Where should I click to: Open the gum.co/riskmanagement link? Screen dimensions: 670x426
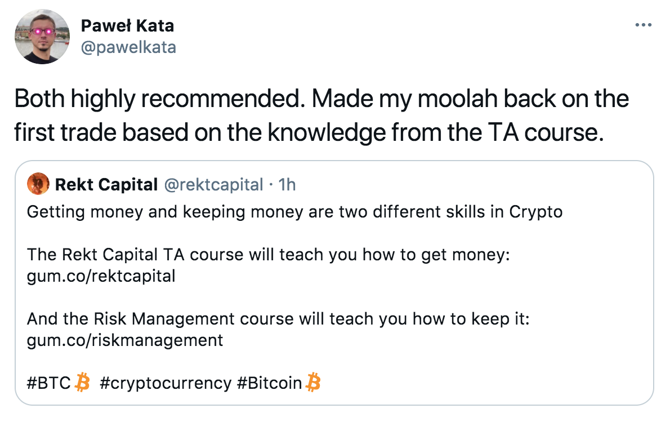[x=125, y=340]
